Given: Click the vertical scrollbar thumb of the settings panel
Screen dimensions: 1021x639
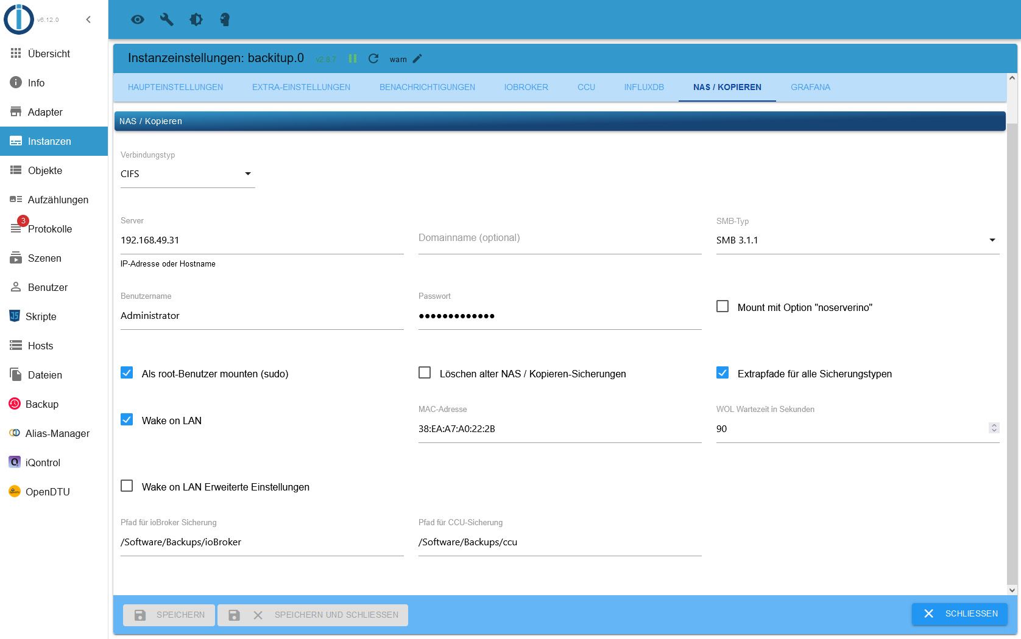Looking at the screenshot, I should pos(1012,353).
